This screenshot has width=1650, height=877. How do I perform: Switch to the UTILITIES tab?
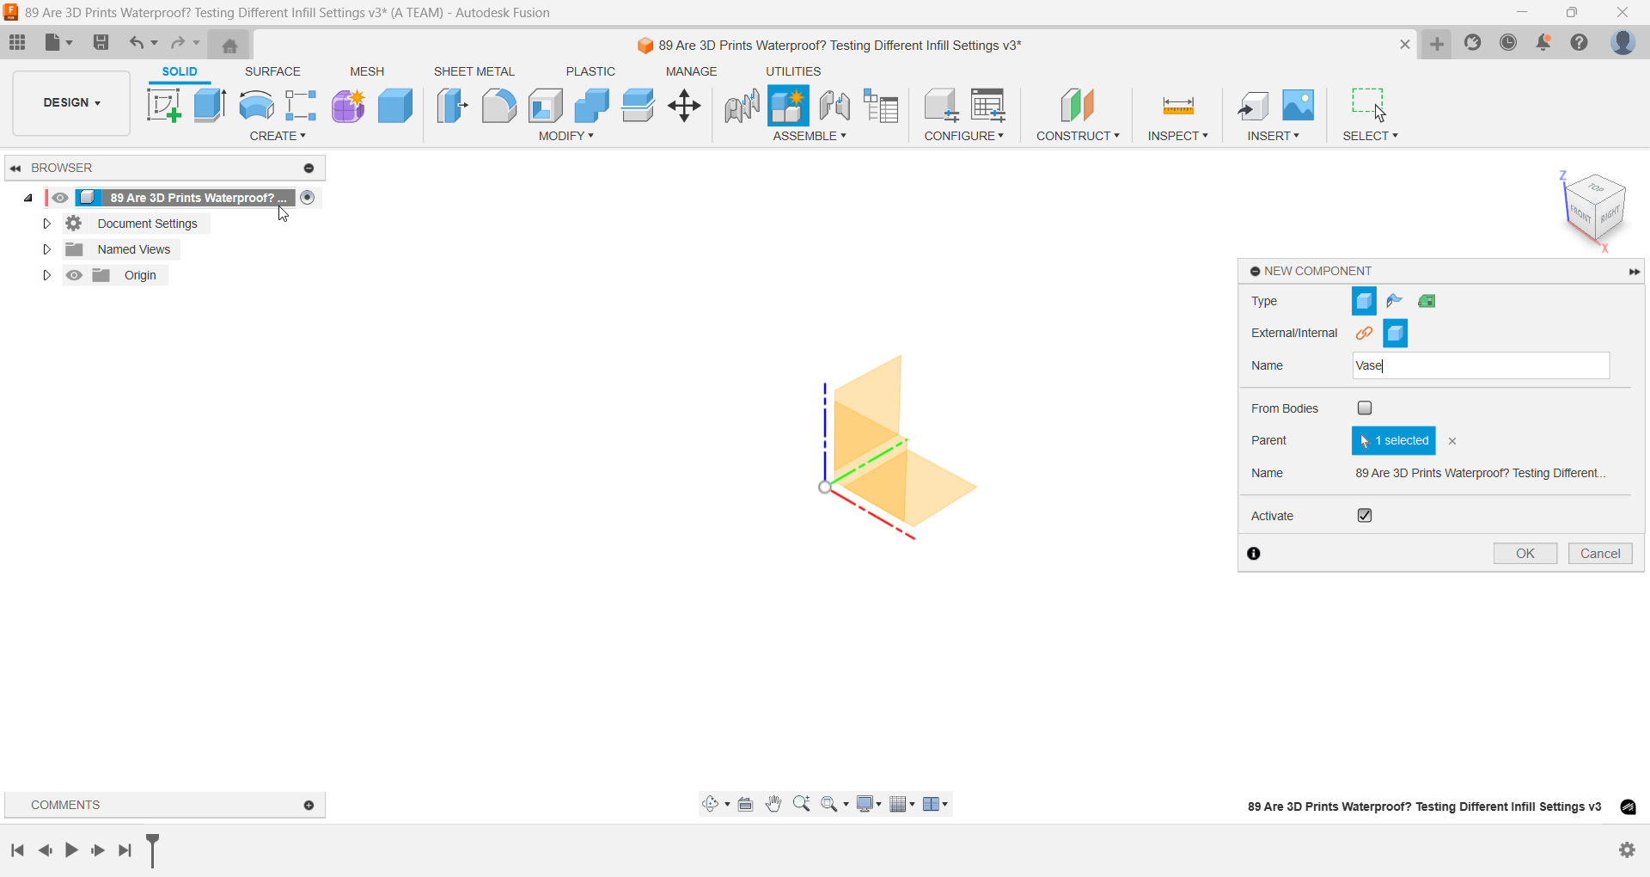click(x=793, y=71)
